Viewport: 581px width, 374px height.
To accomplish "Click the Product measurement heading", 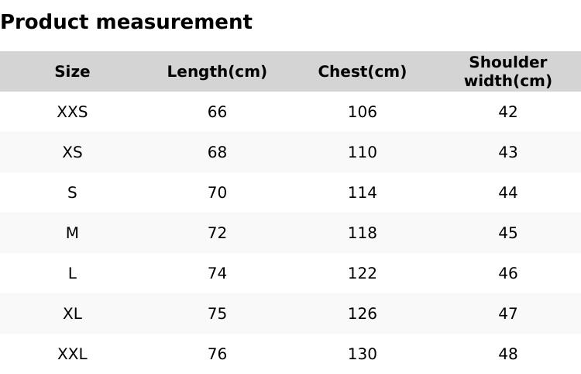I will (126, 22).
